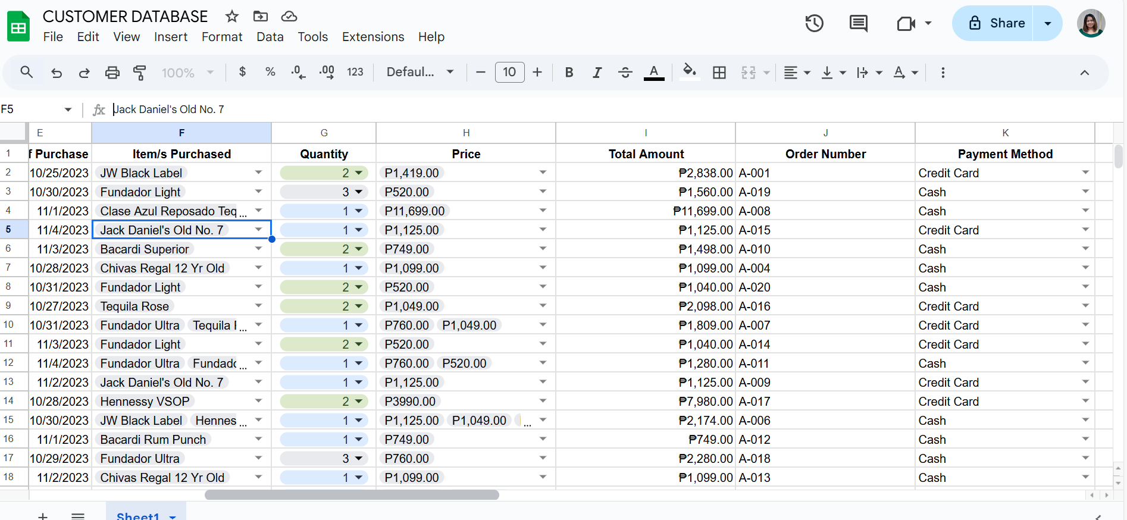The image size is (1127, 520).
Task: Open the account profile avatar
Action: click(1091, 23)
